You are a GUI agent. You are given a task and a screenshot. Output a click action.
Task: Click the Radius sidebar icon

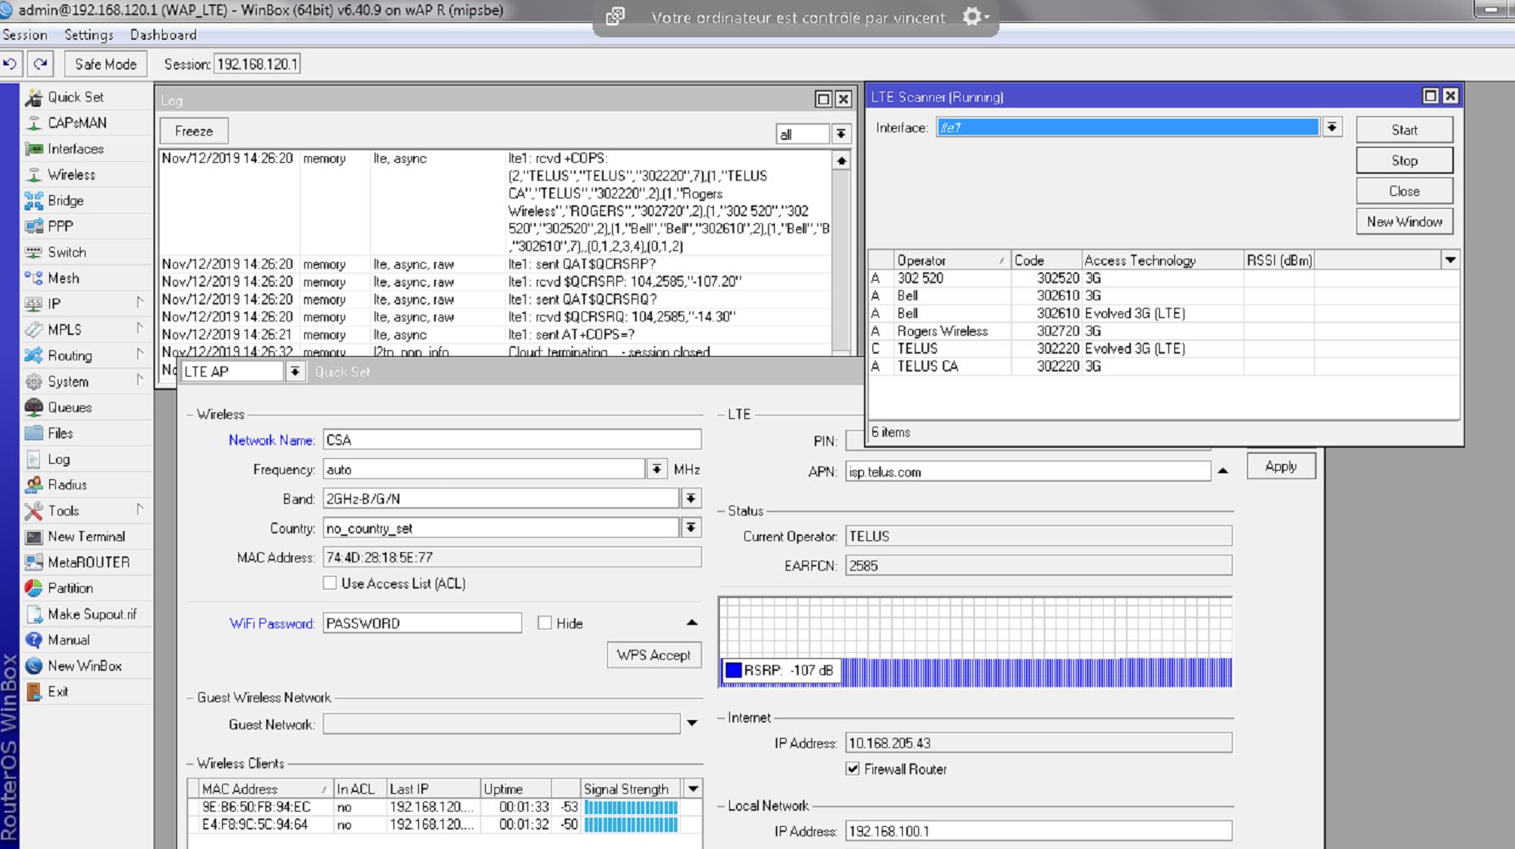34,485
